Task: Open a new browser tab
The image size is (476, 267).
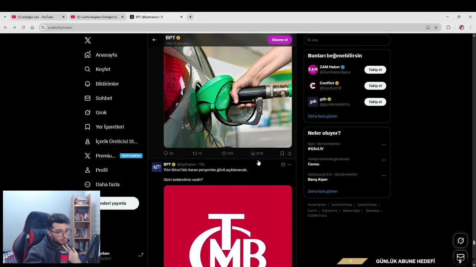Action: click(x=190, y=17)
